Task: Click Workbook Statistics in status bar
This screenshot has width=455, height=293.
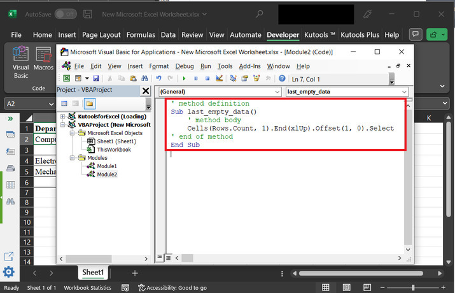Action: (x=87, y=288)
